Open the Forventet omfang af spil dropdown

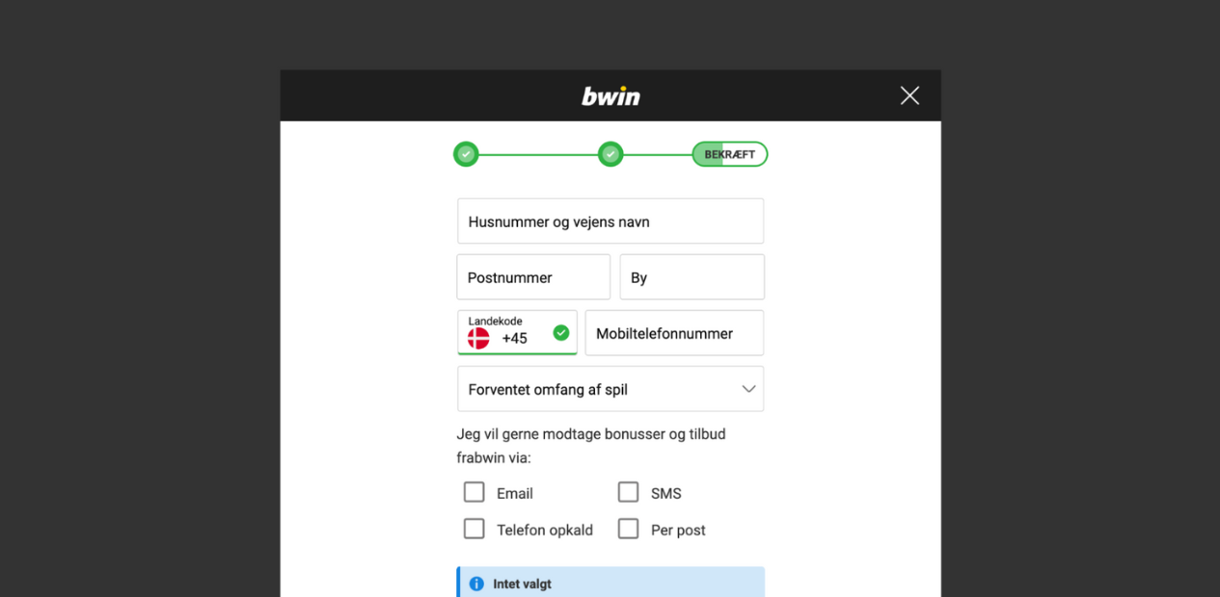[x=610, y=389]
